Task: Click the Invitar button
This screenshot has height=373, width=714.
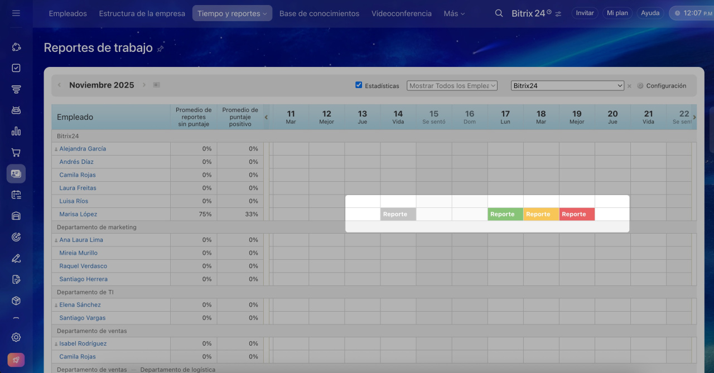Action: [585, 13]
